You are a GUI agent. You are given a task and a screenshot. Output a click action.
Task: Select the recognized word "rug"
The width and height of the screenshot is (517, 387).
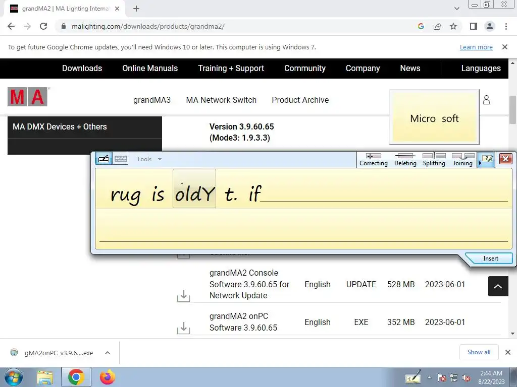125,196
